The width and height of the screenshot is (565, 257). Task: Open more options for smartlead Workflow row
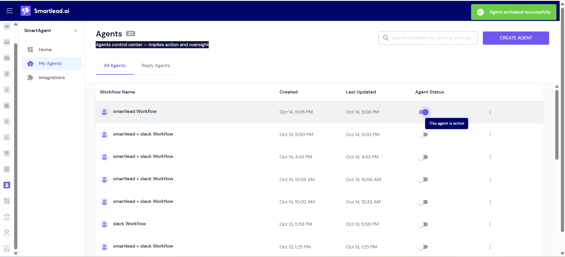(490, 112)
